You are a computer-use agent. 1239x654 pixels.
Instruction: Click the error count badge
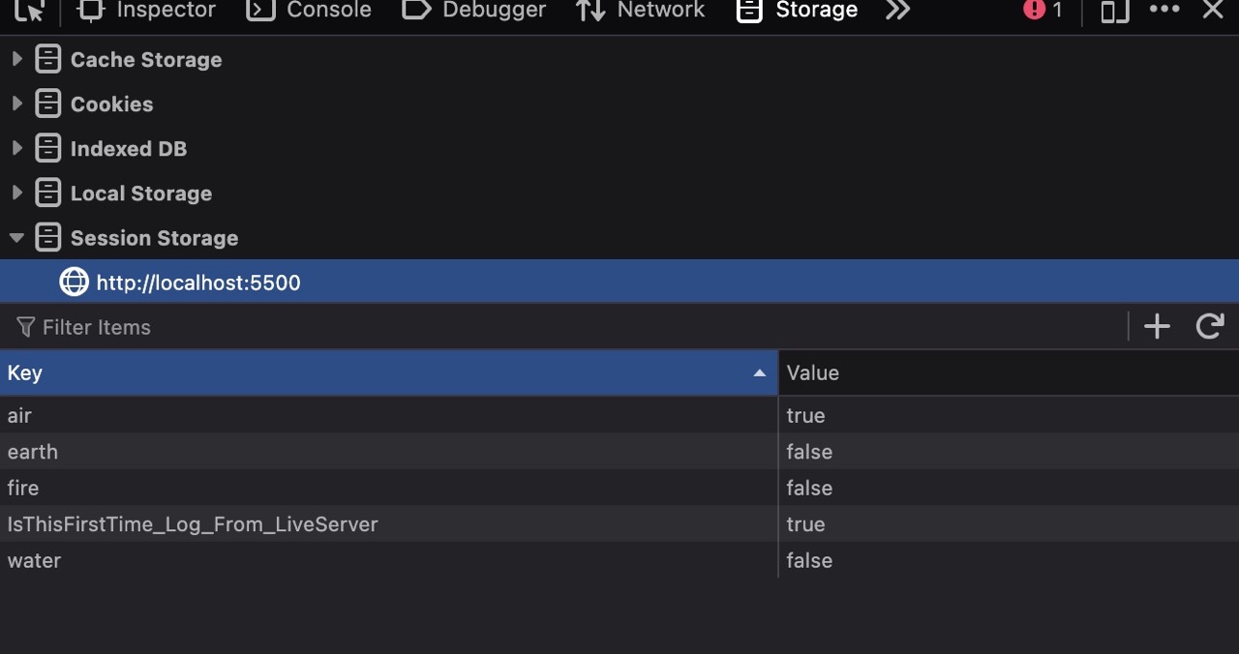[1043, 10]
